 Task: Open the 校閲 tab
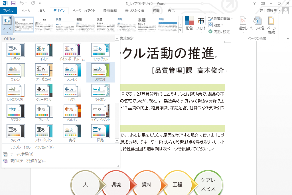(156, 11)
